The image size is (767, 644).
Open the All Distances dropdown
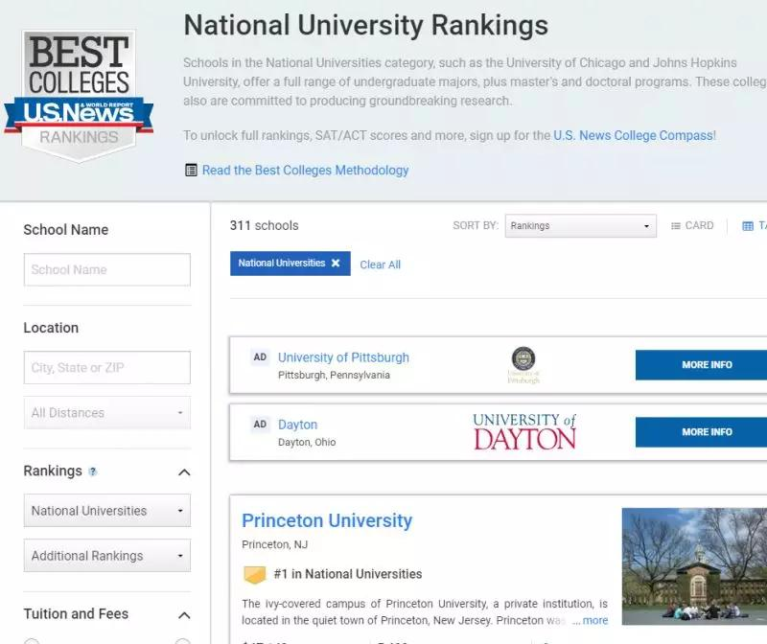click(107, 413)
